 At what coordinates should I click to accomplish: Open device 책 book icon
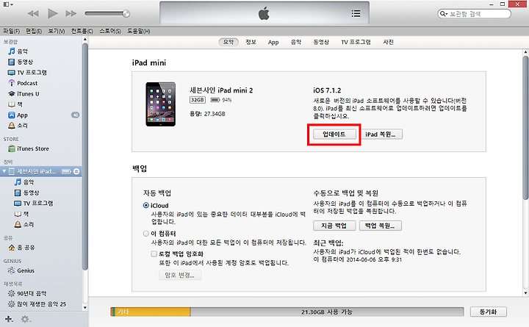click(18, 214)
